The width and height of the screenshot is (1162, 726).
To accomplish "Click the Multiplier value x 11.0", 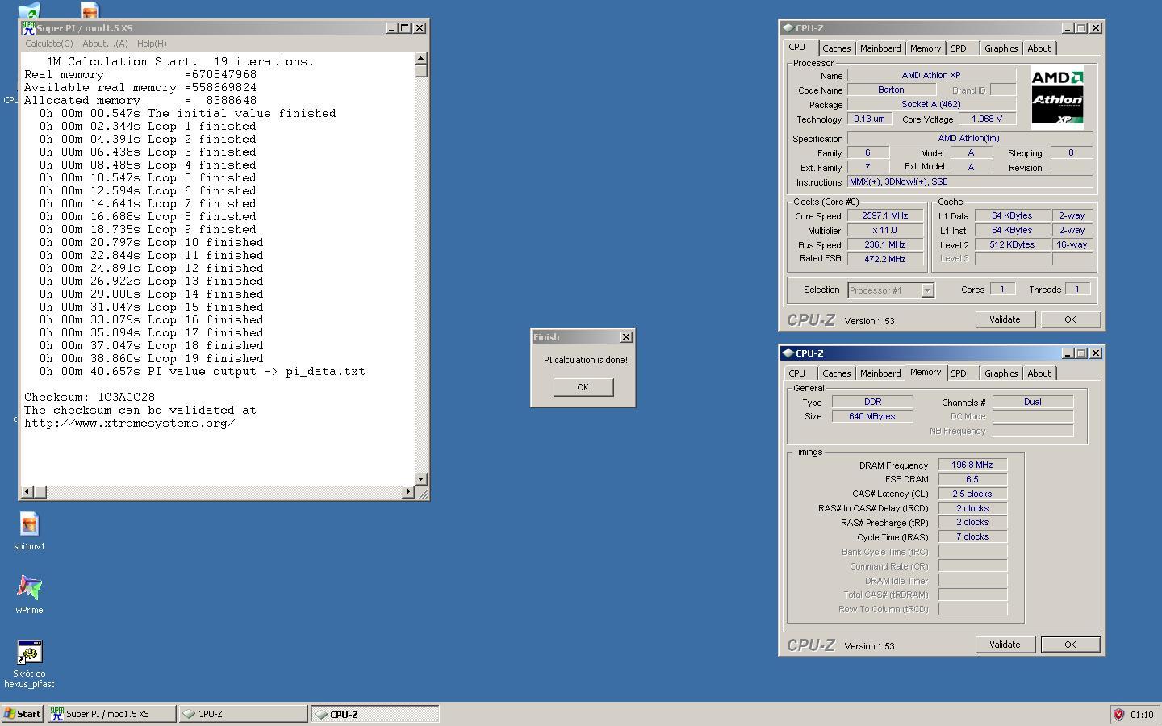I will (x=885, y=231).
